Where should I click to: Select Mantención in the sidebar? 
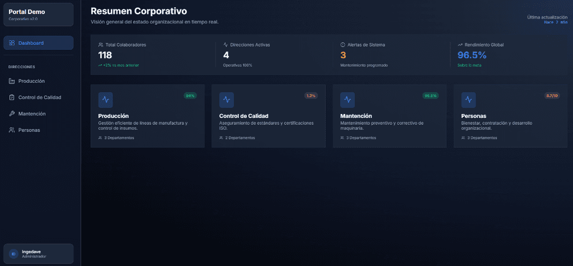39,114
